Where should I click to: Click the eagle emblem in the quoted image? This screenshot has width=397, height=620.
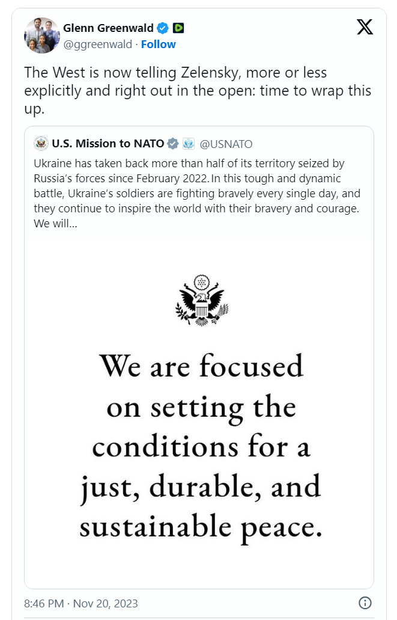click(x=202, y=300)
